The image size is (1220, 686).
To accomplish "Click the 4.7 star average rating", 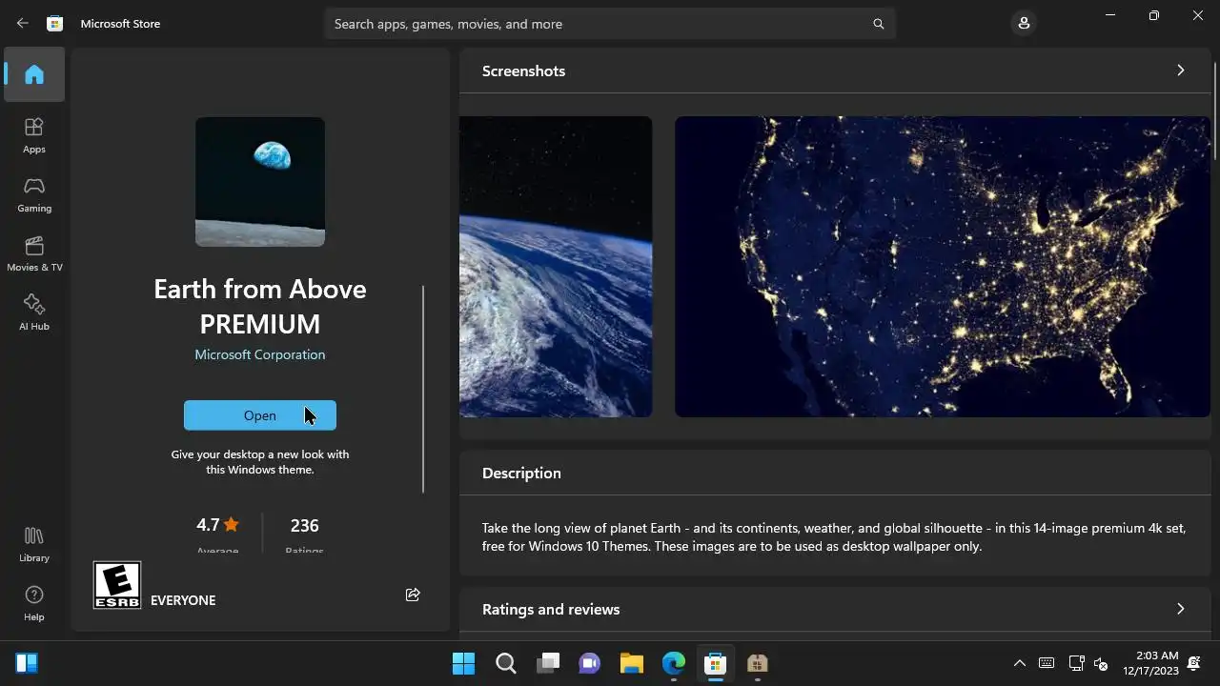I will point(217,525).
